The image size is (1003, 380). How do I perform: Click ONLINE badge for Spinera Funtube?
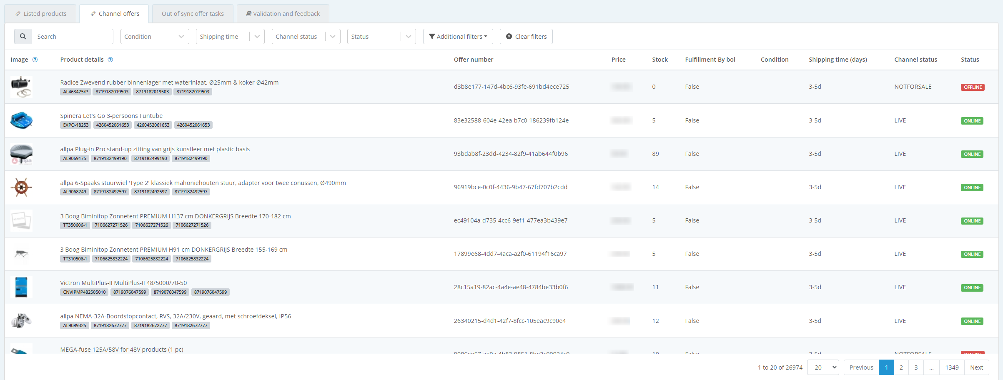972,121
